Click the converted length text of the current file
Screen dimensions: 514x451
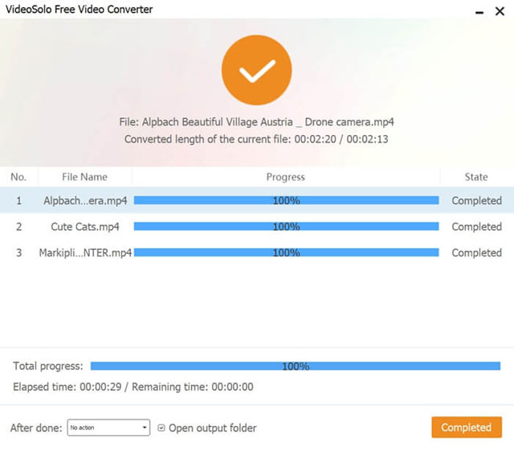pos(257,139)
